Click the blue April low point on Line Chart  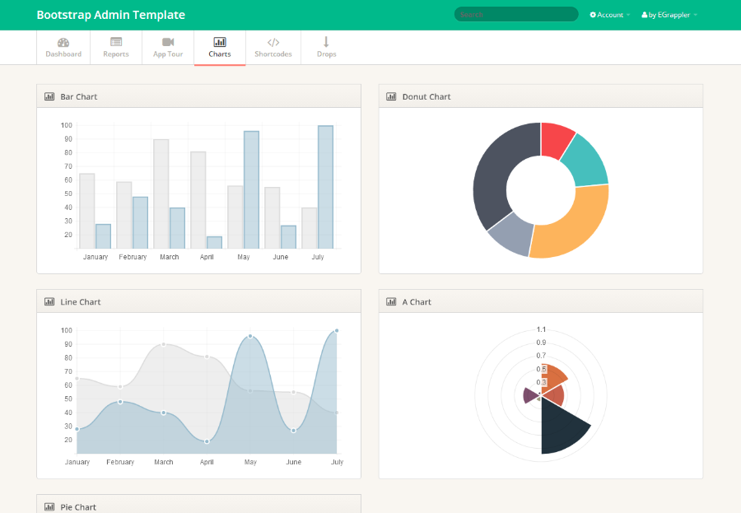207,441
